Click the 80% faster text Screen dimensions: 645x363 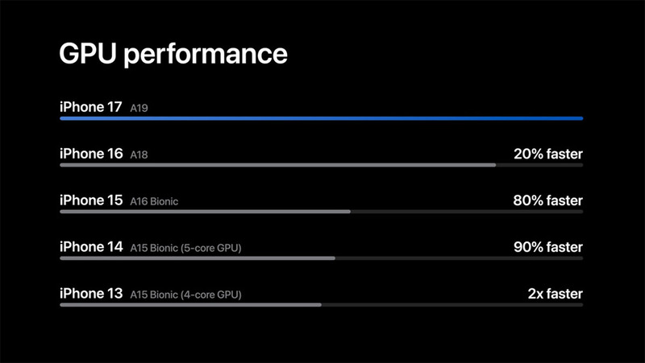tap(547, 200)
